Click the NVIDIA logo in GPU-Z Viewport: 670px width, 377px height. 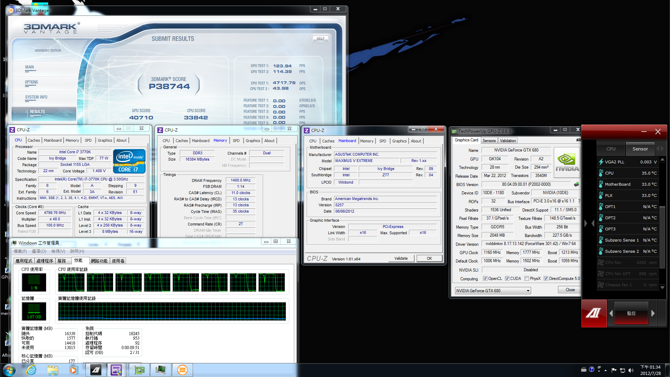567,163
